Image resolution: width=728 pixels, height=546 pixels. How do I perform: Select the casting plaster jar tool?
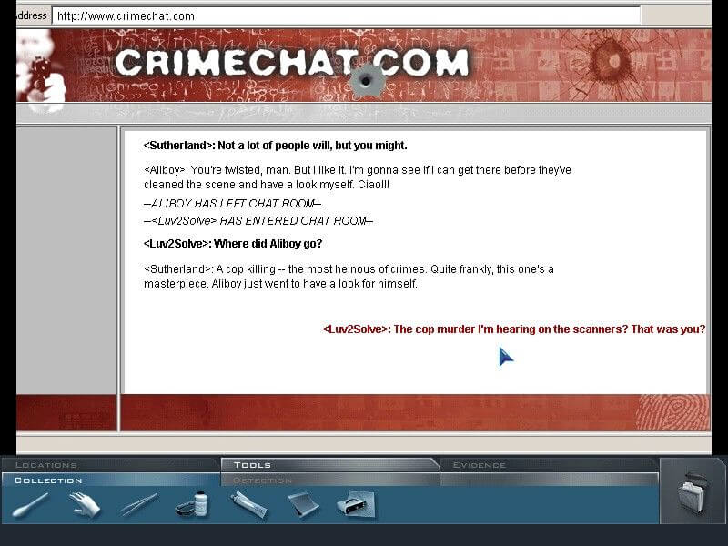(x=192, y=505)
